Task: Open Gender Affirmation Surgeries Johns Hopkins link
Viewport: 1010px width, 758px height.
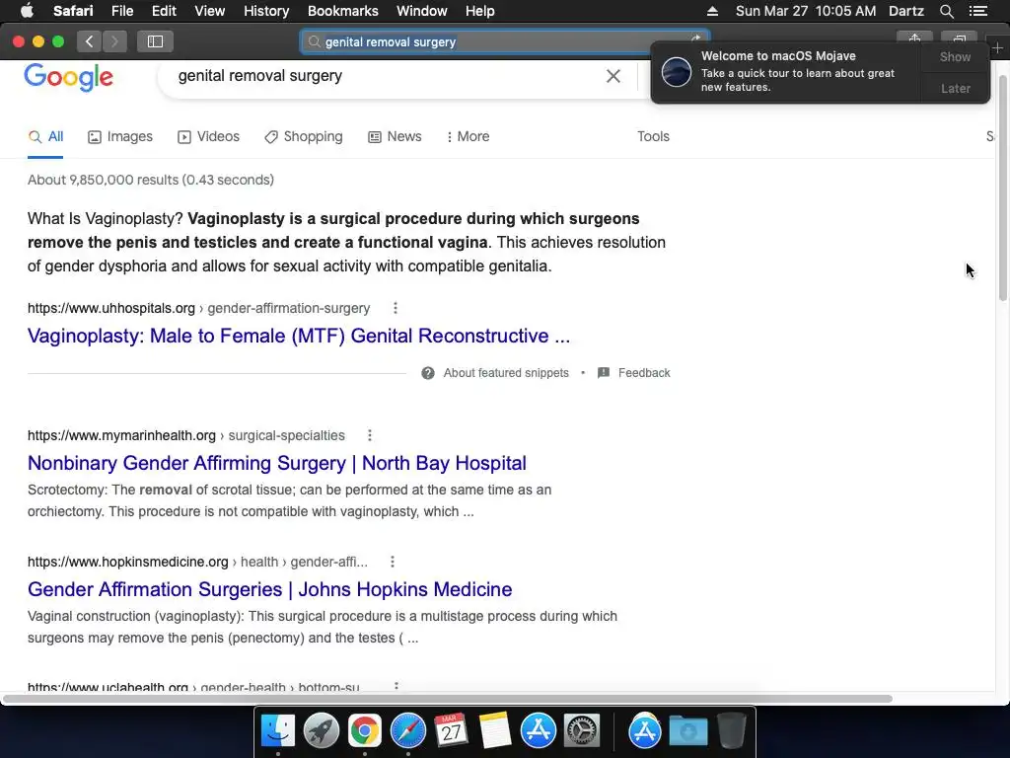Action: [270, 589]
